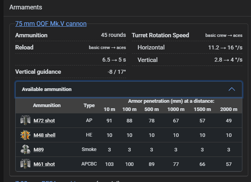This screenshot has height=182, width=251.
Task: Click the Type column header
Action: click(89, 106)
